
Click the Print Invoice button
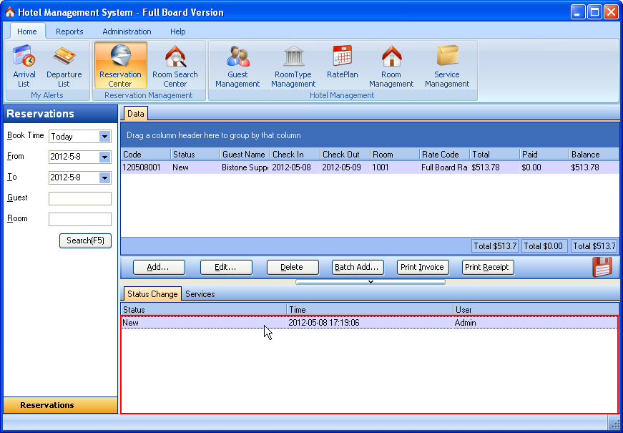click(422, 267)
